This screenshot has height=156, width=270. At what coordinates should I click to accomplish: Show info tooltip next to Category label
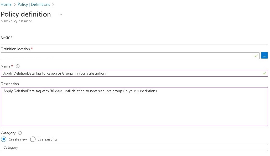click(20, 133)
